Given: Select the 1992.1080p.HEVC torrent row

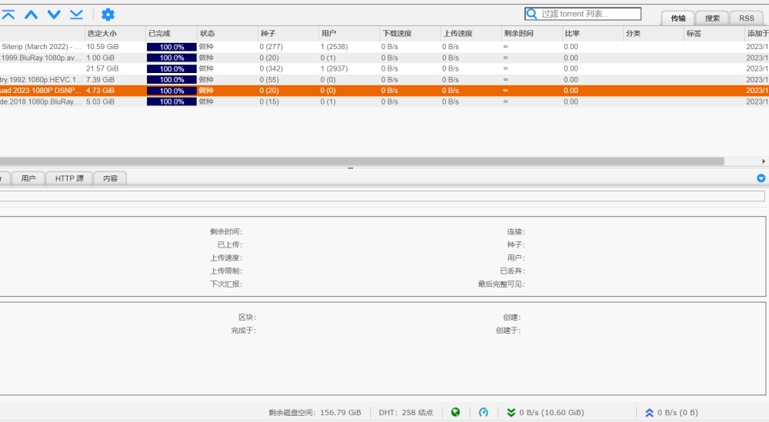Looking at the screenshot, I should [x=384, y=79].
